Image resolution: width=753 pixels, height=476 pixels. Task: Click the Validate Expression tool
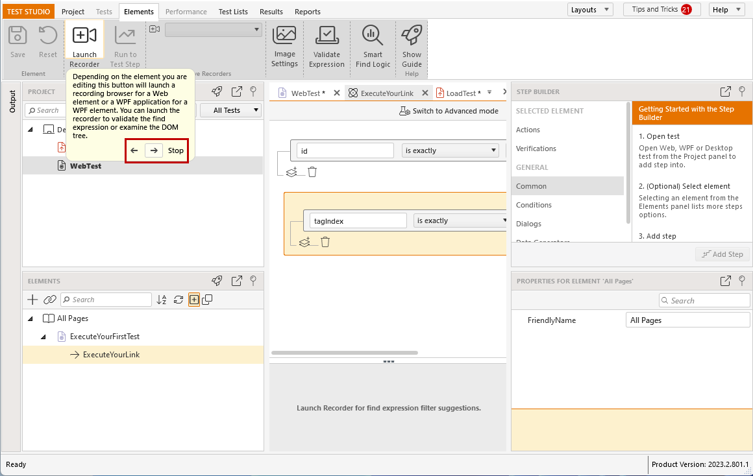[327, 46]
